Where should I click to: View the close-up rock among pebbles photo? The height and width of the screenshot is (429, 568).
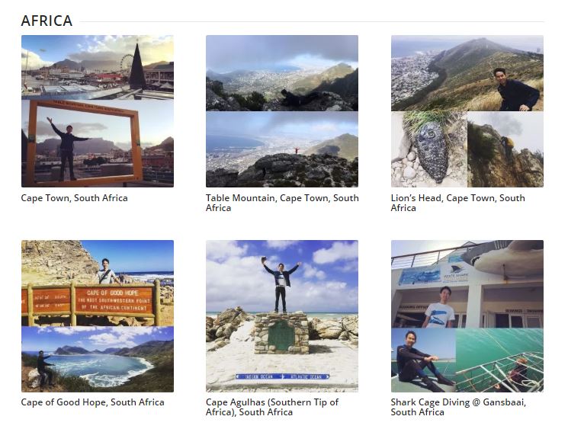point(428,149)
